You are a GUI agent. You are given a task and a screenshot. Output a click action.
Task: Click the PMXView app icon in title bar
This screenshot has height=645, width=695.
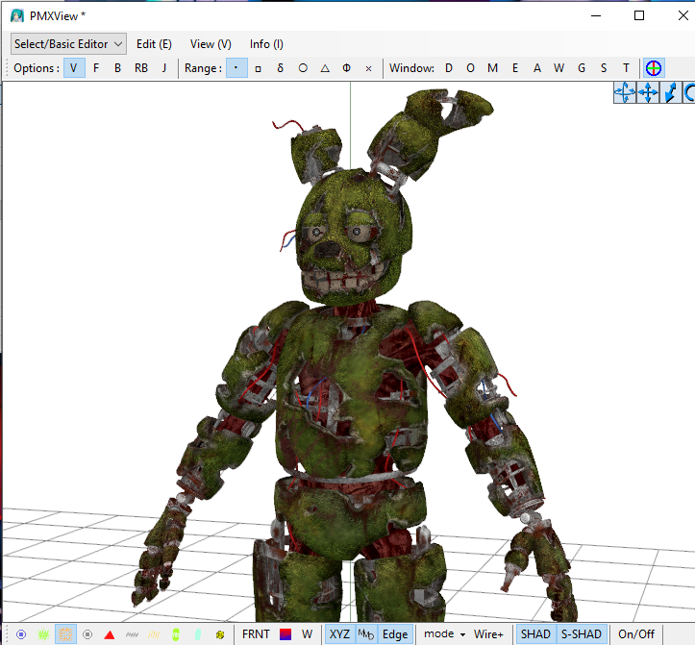pyautogui.click(x=17, y=16)
